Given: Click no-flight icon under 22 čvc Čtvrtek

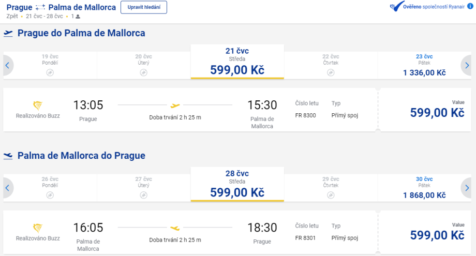Looking at the screenshot, I should pos(331,72).
